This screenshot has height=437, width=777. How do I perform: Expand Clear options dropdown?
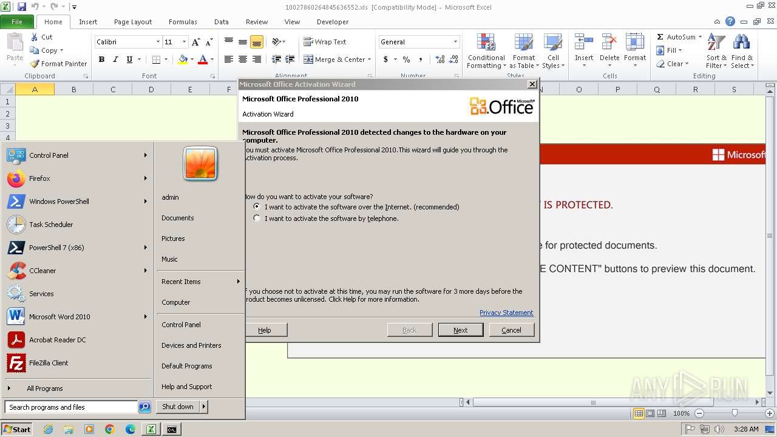click(687, 64)
